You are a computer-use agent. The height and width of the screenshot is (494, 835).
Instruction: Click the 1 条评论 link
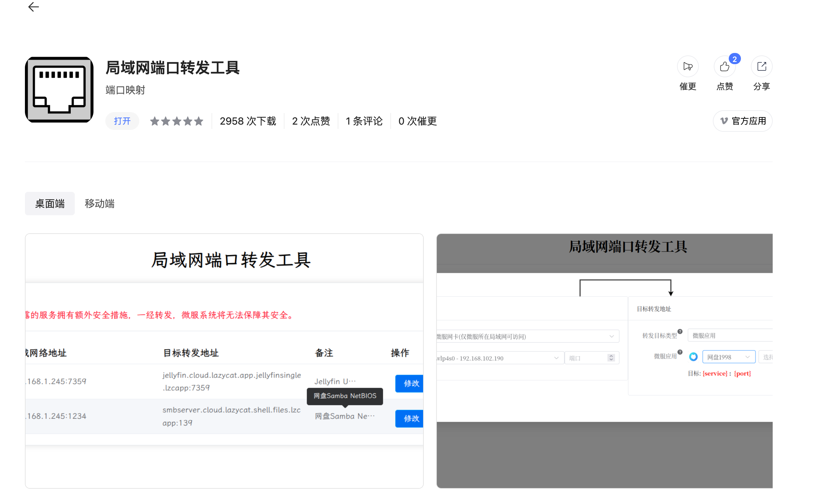[x=364, y=121]
